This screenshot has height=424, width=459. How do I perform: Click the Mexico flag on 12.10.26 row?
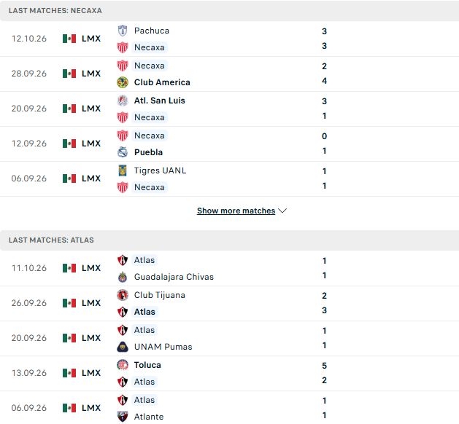(69, 39)
